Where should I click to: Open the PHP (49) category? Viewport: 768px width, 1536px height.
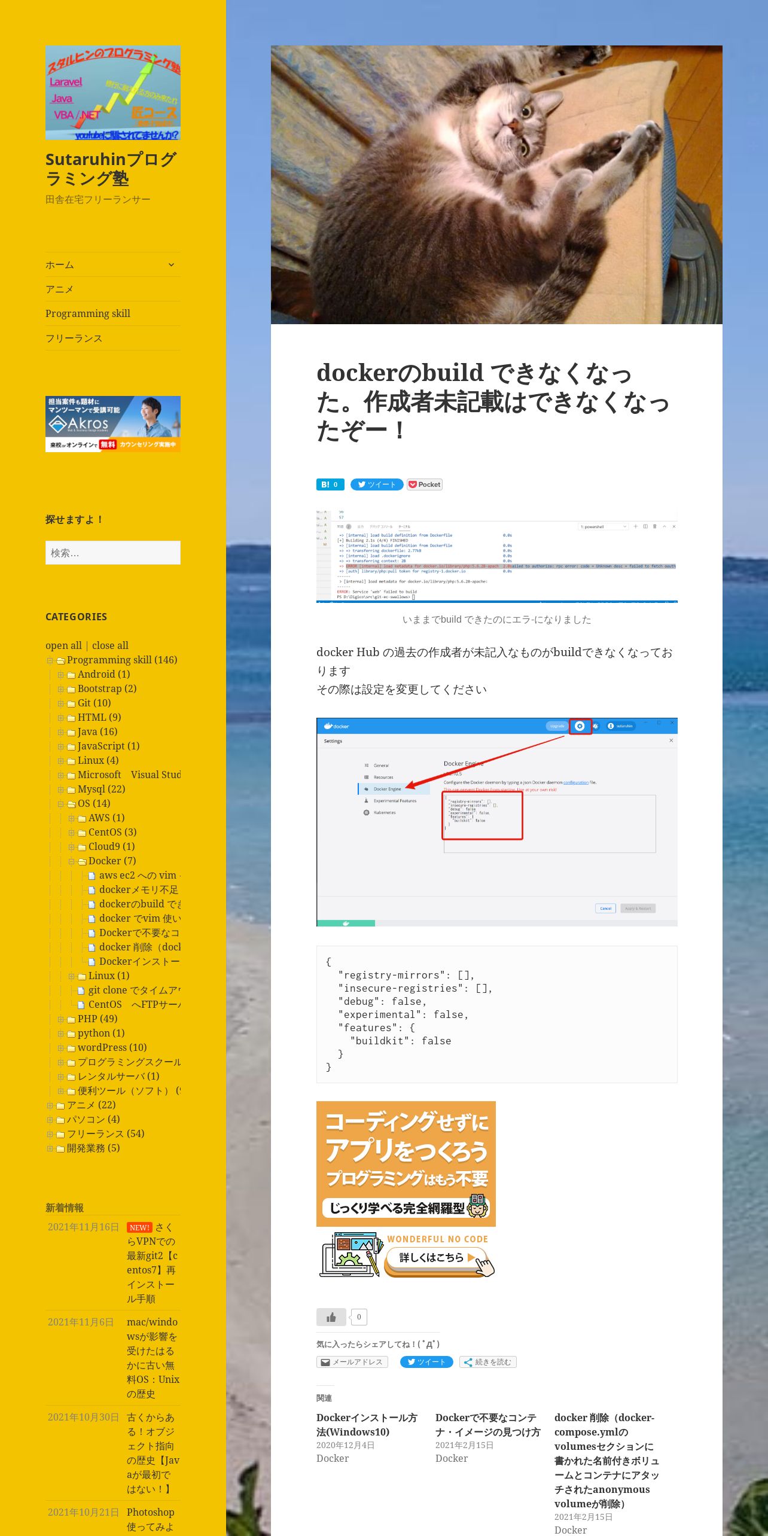click(x=97, y=1019)
